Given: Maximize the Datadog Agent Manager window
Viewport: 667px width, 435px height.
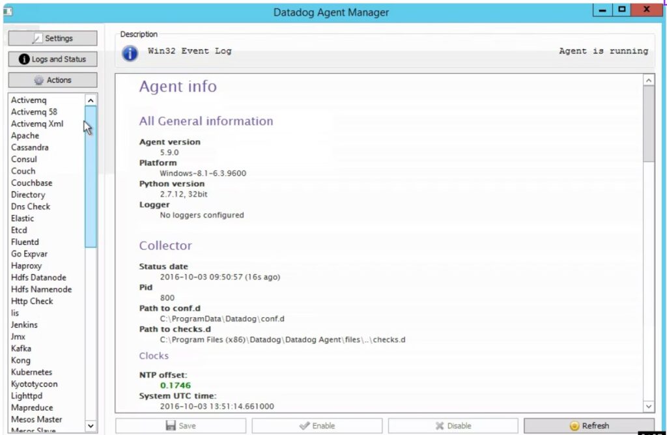Looking at the screenshot, I should 621,10.
